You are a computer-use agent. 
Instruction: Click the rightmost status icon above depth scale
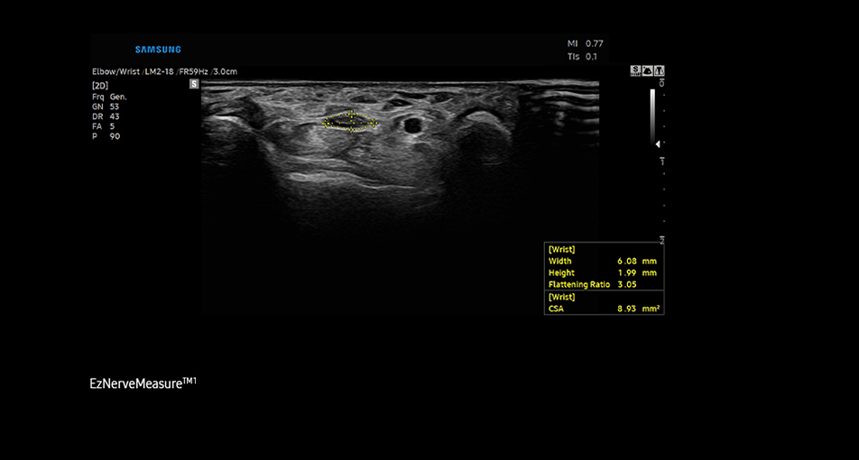tap(659, 69)
